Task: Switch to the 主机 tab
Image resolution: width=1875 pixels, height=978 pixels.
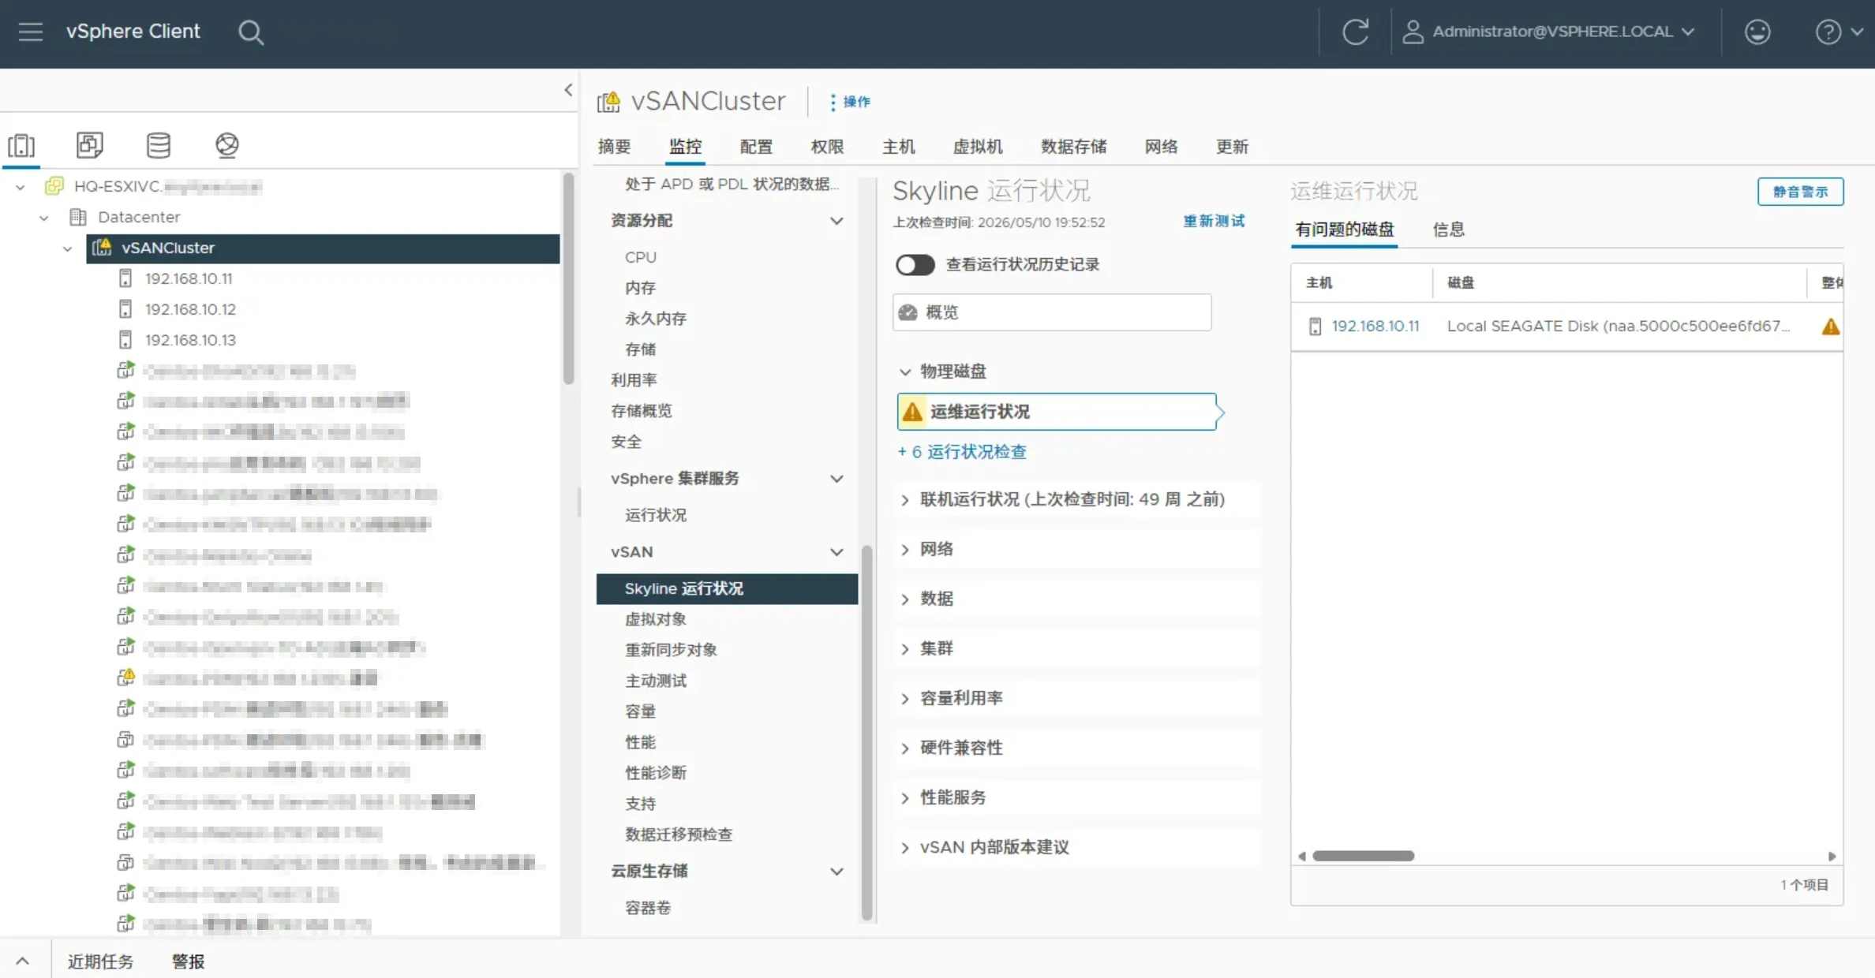Action: 899,147
